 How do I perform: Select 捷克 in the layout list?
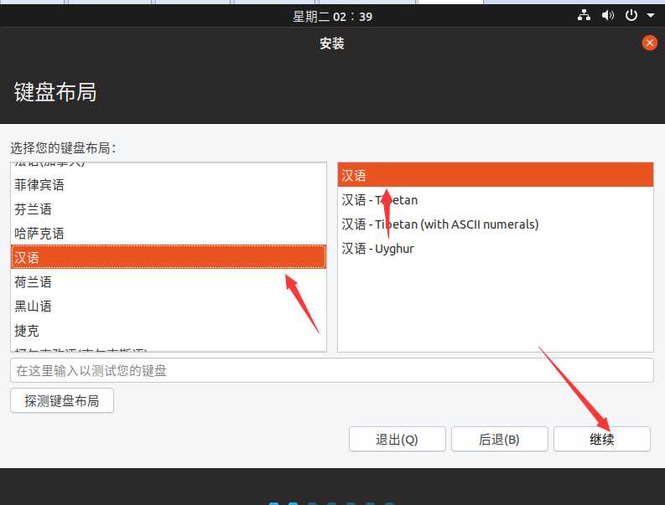[x=169, y=331]
